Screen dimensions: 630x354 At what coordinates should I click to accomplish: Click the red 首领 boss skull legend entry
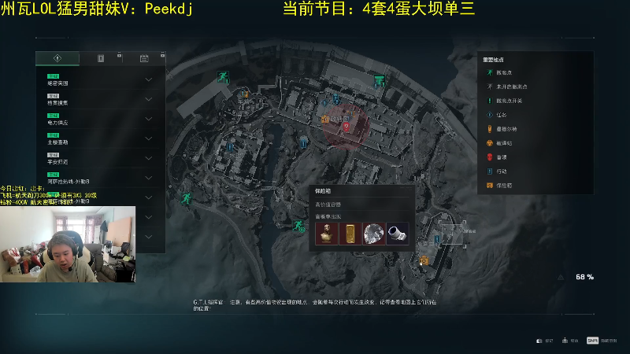(496, 157)
